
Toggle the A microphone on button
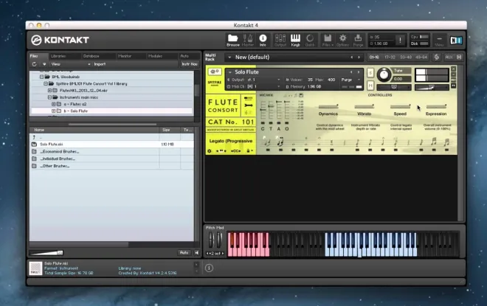(279, 123)
